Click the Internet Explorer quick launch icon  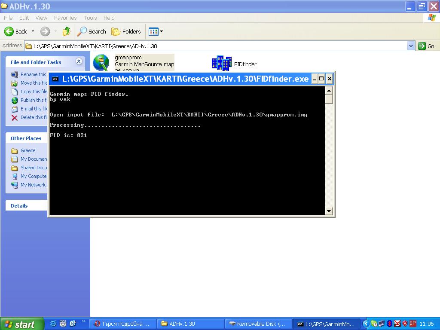[x=53, y=324]
